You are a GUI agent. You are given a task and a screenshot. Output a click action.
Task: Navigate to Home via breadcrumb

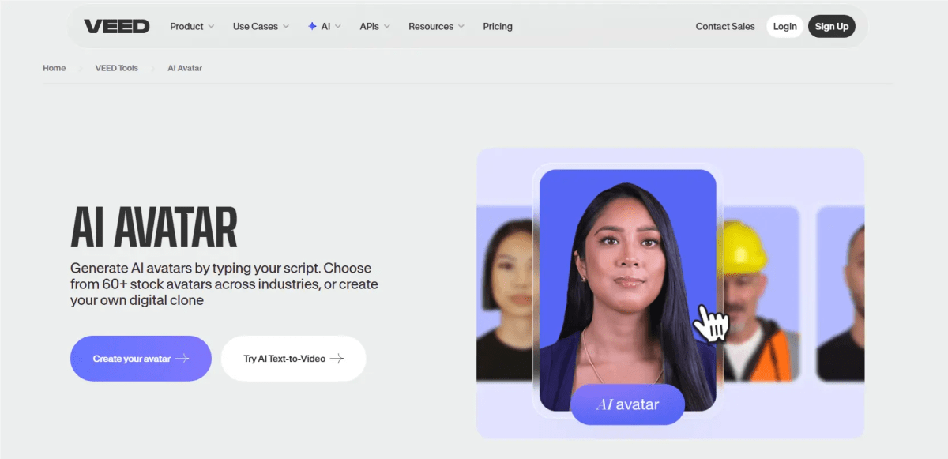[x=54, y=68]
